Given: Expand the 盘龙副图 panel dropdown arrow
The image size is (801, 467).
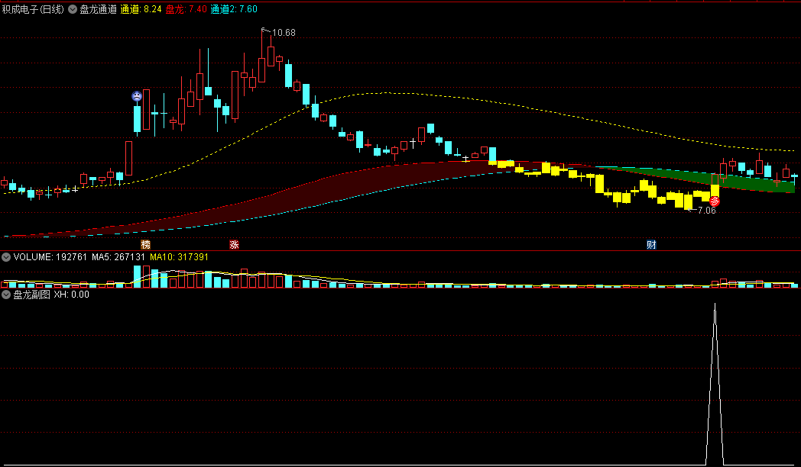Looking at the screenshot, I should click(x=6, y=295).
